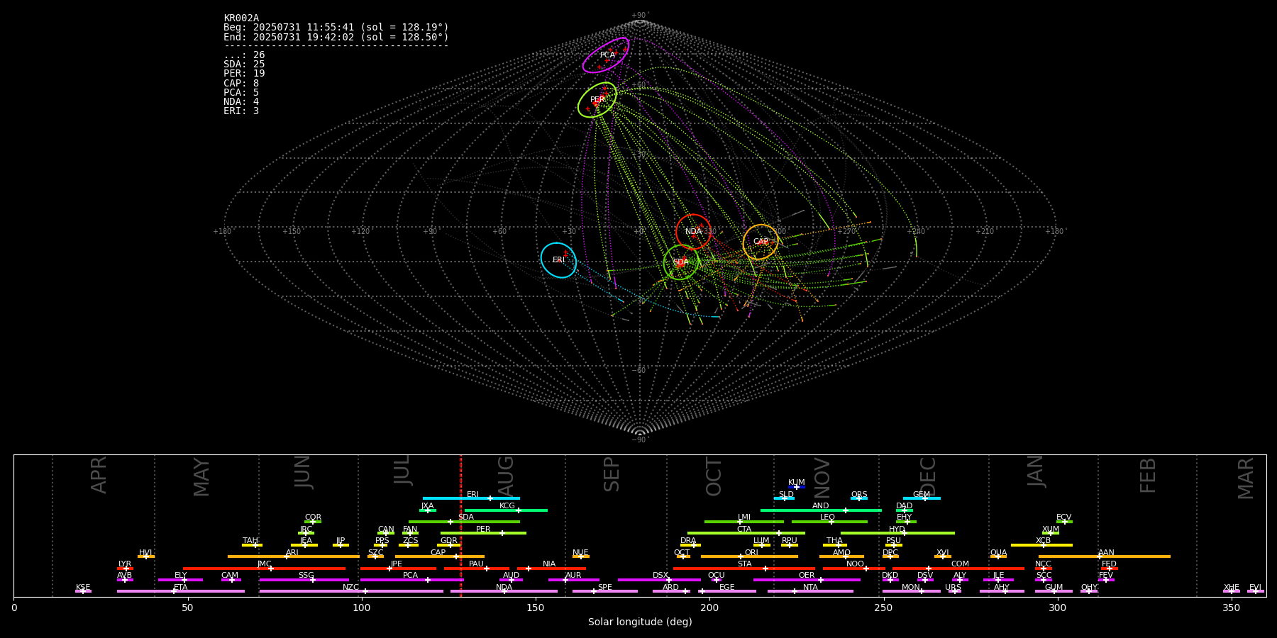The width and height of the screenshot is (1277, 638).
Task: Select the GEM shower label in timeline
Action: pyautogui.click(x=922, y=495)
